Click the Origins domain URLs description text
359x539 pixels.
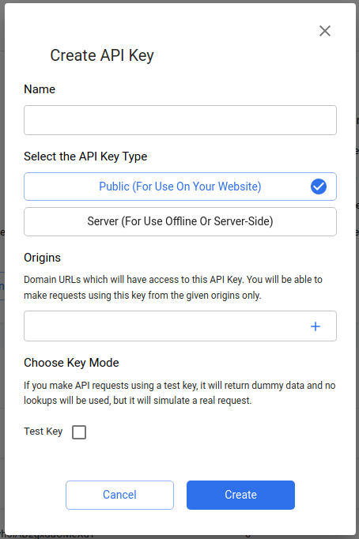[x=173, y=288]
